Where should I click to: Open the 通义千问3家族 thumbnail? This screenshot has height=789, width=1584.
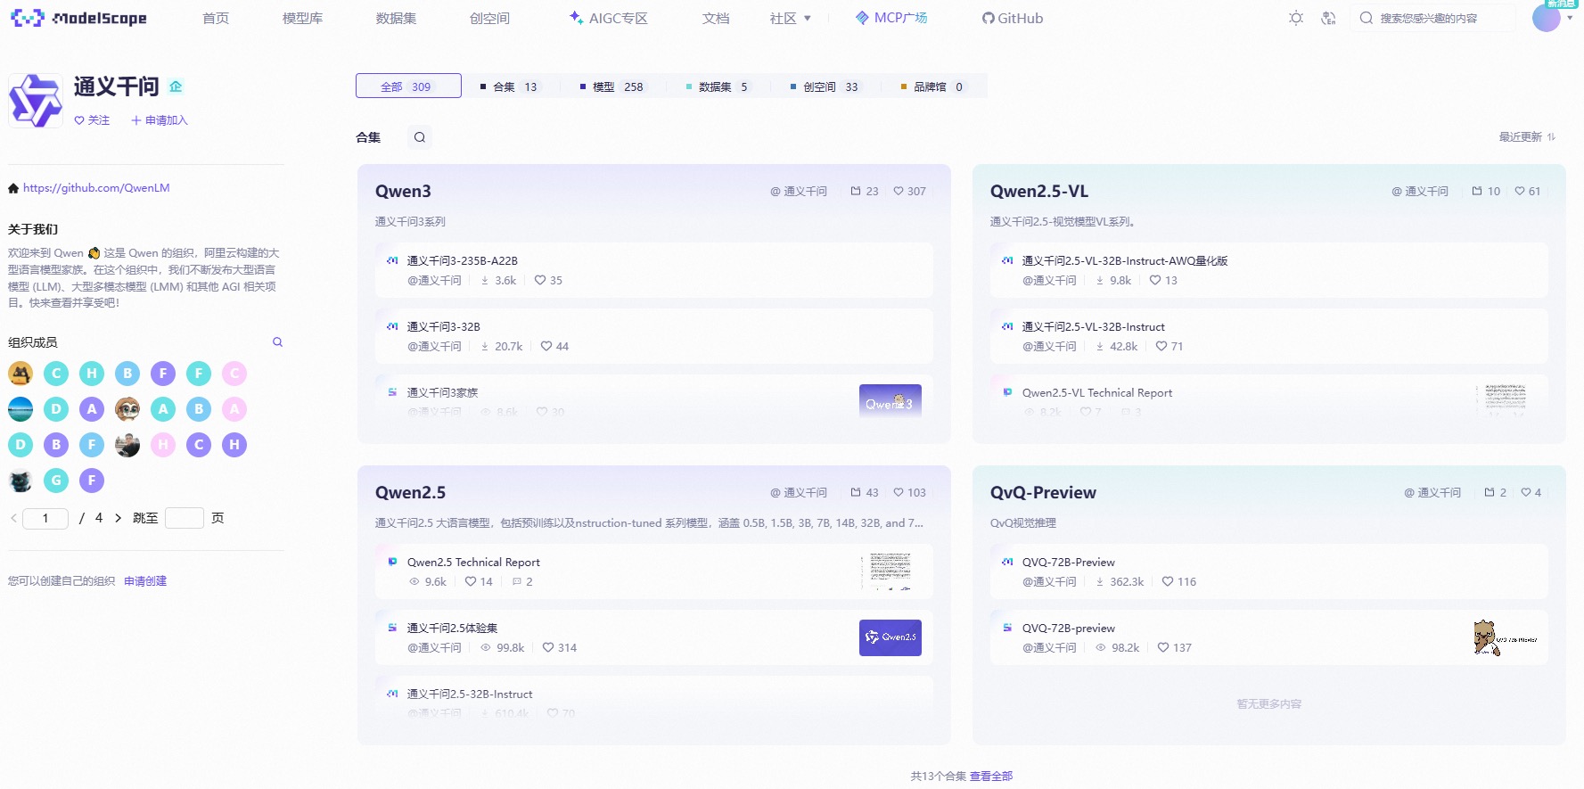(x=890, y=400)
